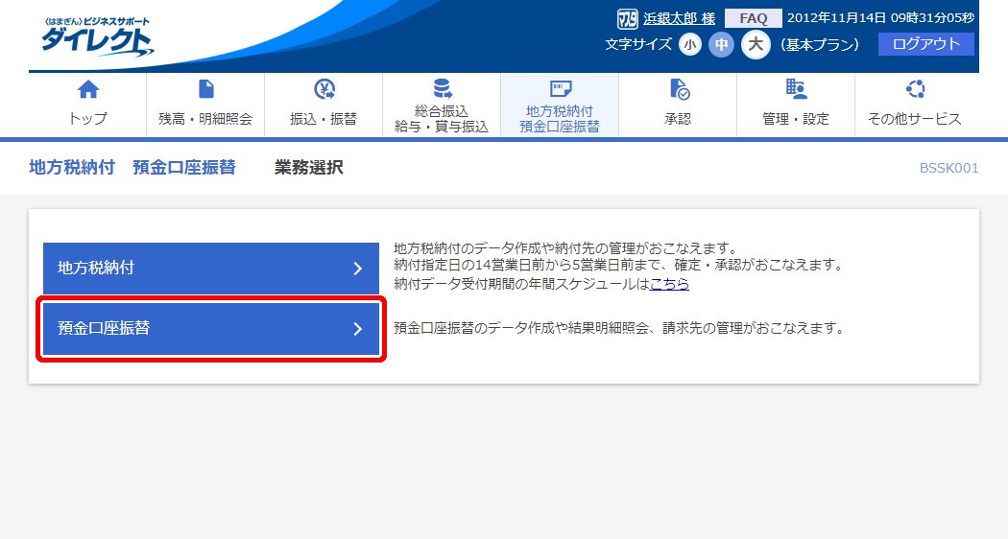Open the 地方税納付 service button
1008x539 pixels.
click(210, 269)
